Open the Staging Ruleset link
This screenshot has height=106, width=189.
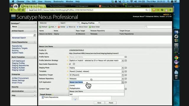[18, 68]
